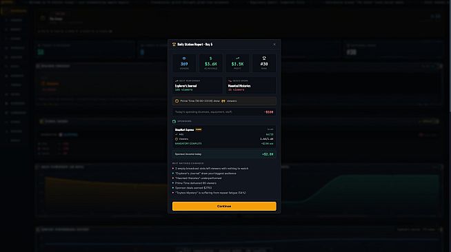The width and height of the screenshot is (451, 252).
Task: Click the dollar icon above $3.6K revenue
Action: coord(210,59)
